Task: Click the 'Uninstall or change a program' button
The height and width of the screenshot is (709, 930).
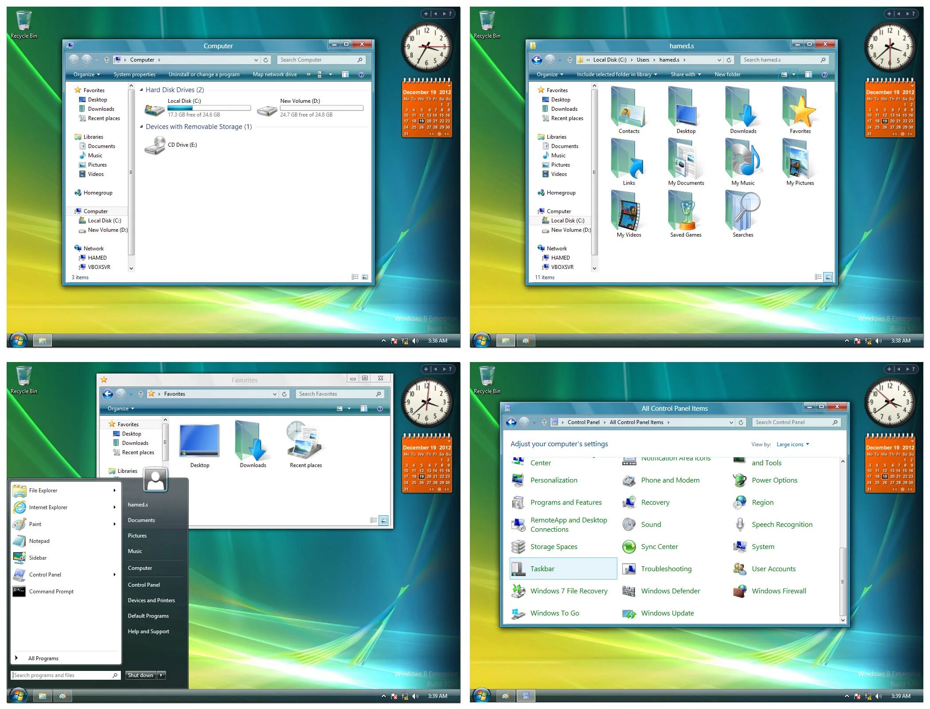Action: click(x=204, y=74)
